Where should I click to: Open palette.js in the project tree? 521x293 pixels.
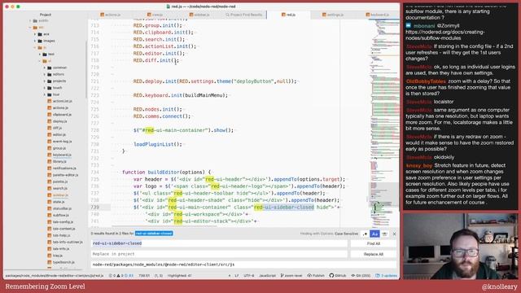(60, 181)
